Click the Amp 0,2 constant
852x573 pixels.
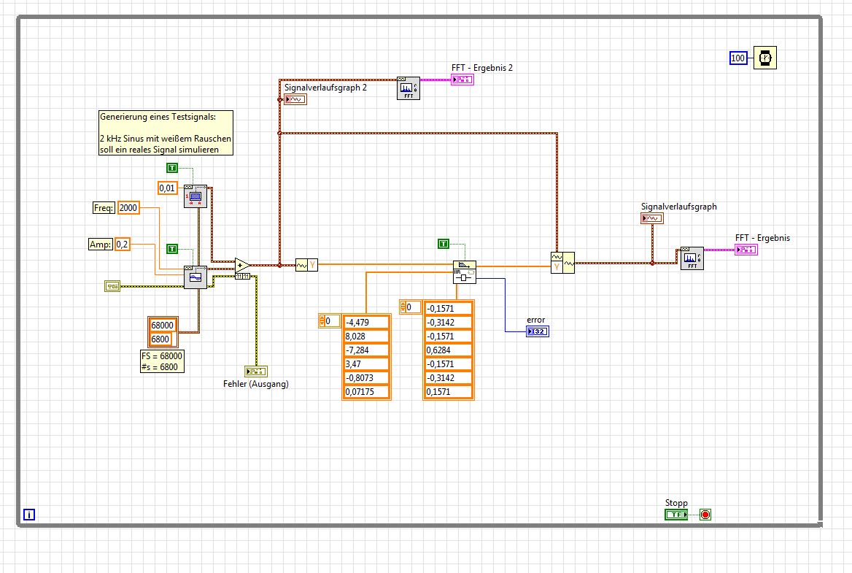[x=123, y=245]
